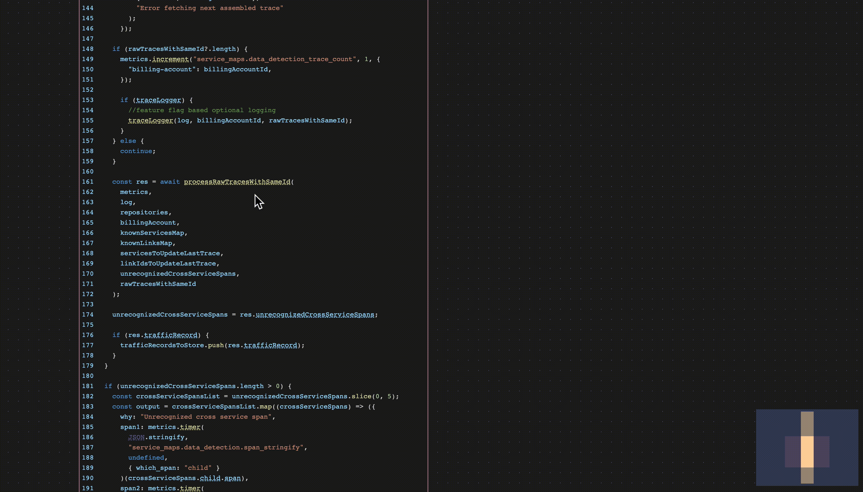Image resolution: width=863 pixels, height=492 pixels.
Task: Click unrecognizedCrossServiceSpans.length on line 181
Action: coord(192,386)
